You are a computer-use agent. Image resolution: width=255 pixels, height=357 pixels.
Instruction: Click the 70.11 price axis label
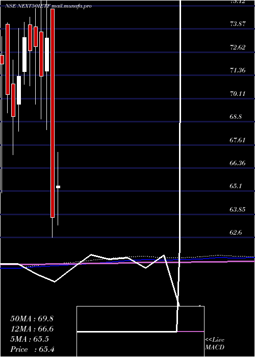point(238,93)
